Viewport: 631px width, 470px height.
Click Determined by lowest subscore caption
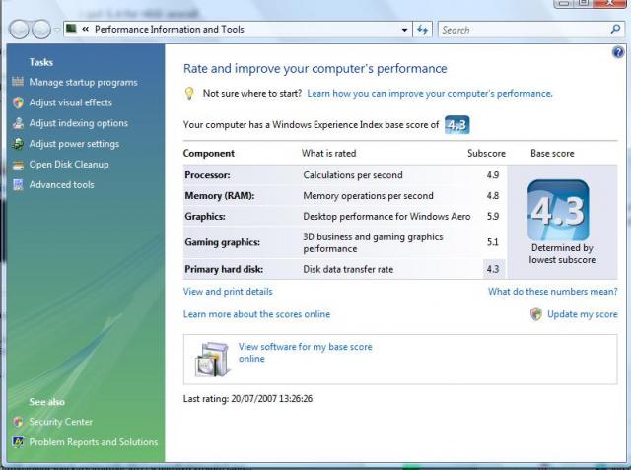coord(562,254)
